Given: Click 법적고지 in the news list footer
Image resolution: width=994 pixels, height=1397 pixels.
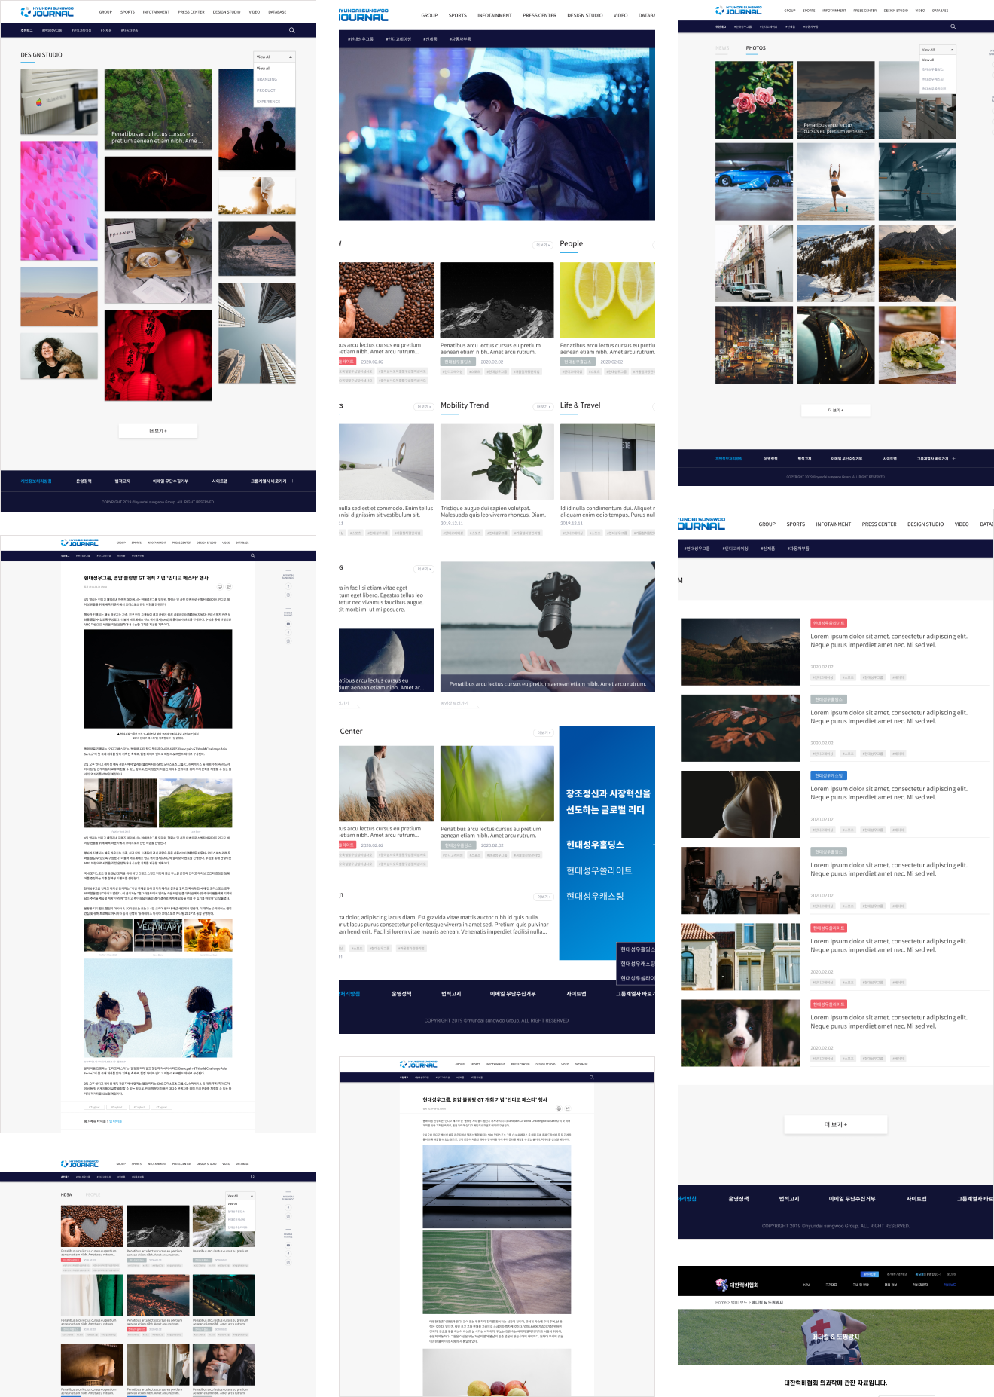Looking at the screenshot, I should pyautogui.click(x=789, y=1199).
